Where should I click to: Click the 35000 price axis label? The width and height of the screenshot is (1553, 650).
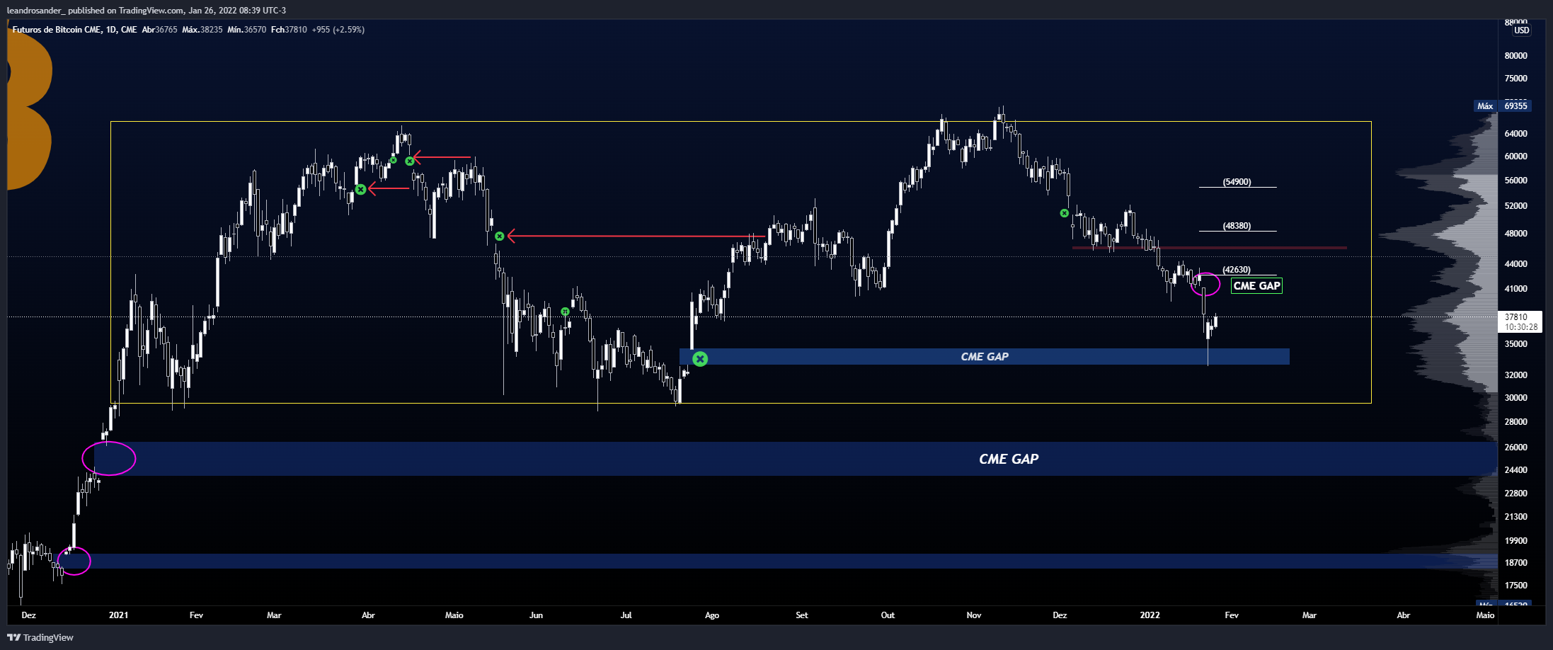[1515, 344]
